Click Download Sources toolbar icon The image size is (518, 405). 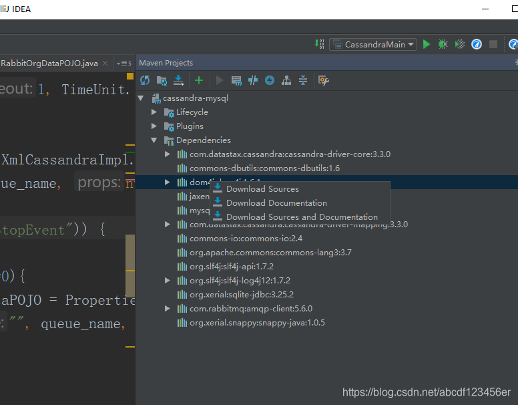pos(178,80)
